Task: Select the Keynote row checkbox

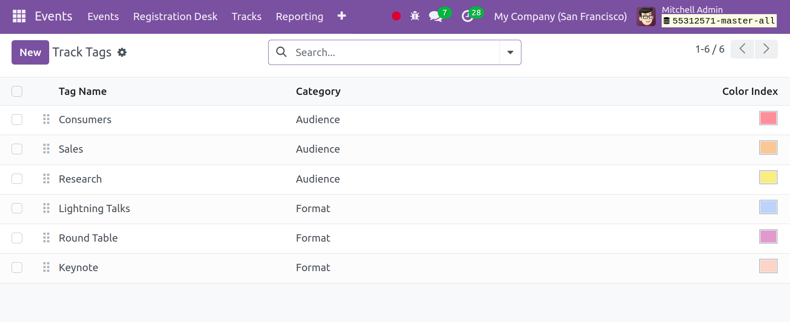Action: [x=17, y=267]
